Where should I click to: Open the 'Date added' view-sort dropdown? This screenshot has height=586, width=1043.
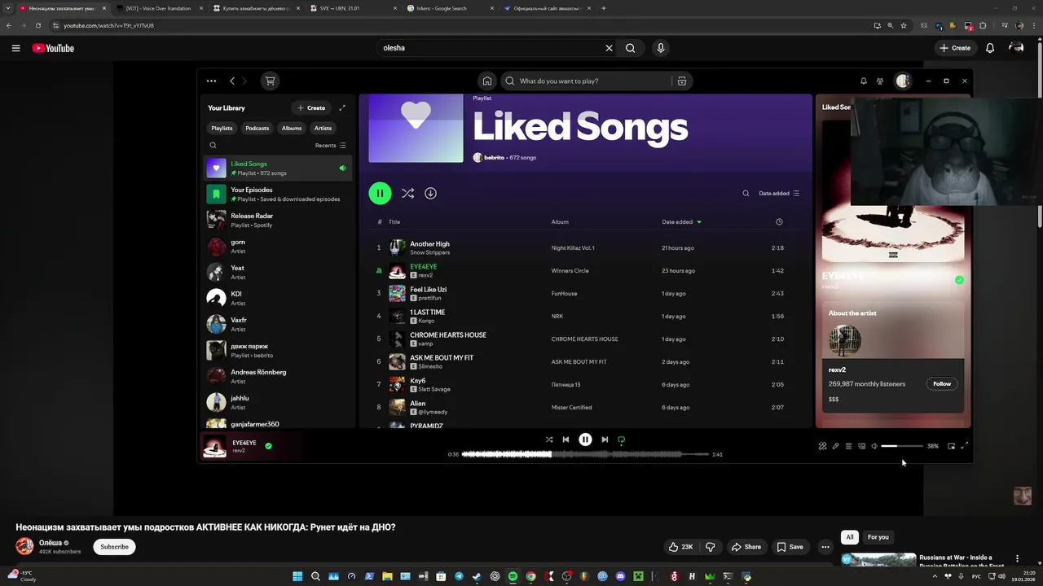pyautogui.click(x=779, y=193)
